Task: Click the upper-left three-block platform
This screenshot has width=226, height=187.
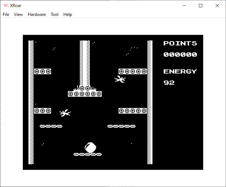Action: (43, 71)
